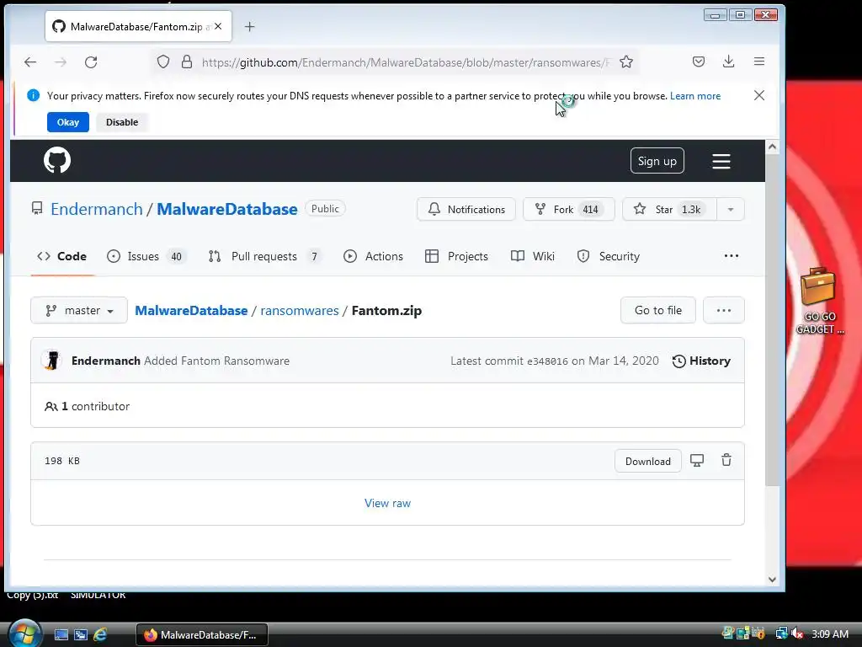Viewport: 862px width, 647px height.
Task: Open the Firefox application hamburger menu
Action: (759, 61)
